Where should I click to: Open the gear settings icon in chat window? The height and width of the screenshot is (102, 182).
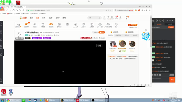163,21
